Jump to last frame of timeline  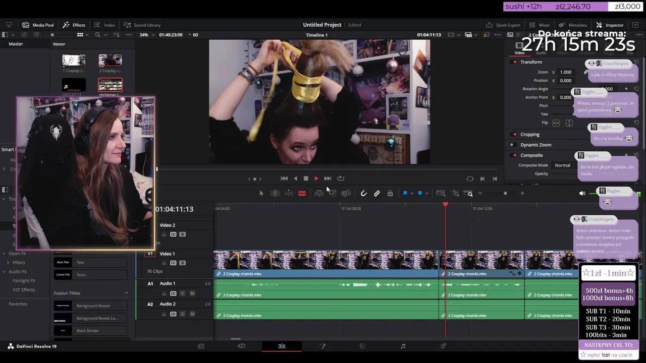[328, 178]
